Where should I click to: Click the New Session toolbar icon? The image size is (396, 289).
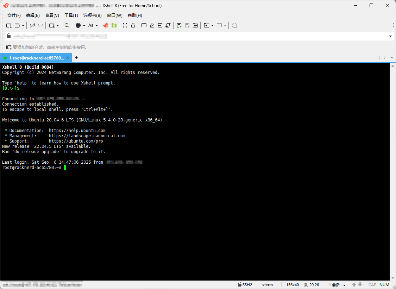[9, 25]
